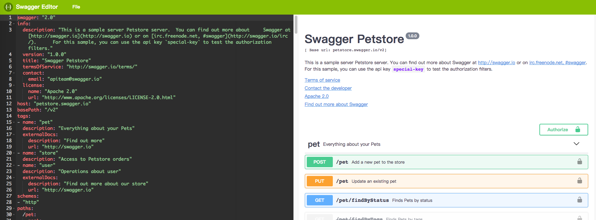Click the Swagger Editor logo icon
Screen dimensions: 596x220
8,7
